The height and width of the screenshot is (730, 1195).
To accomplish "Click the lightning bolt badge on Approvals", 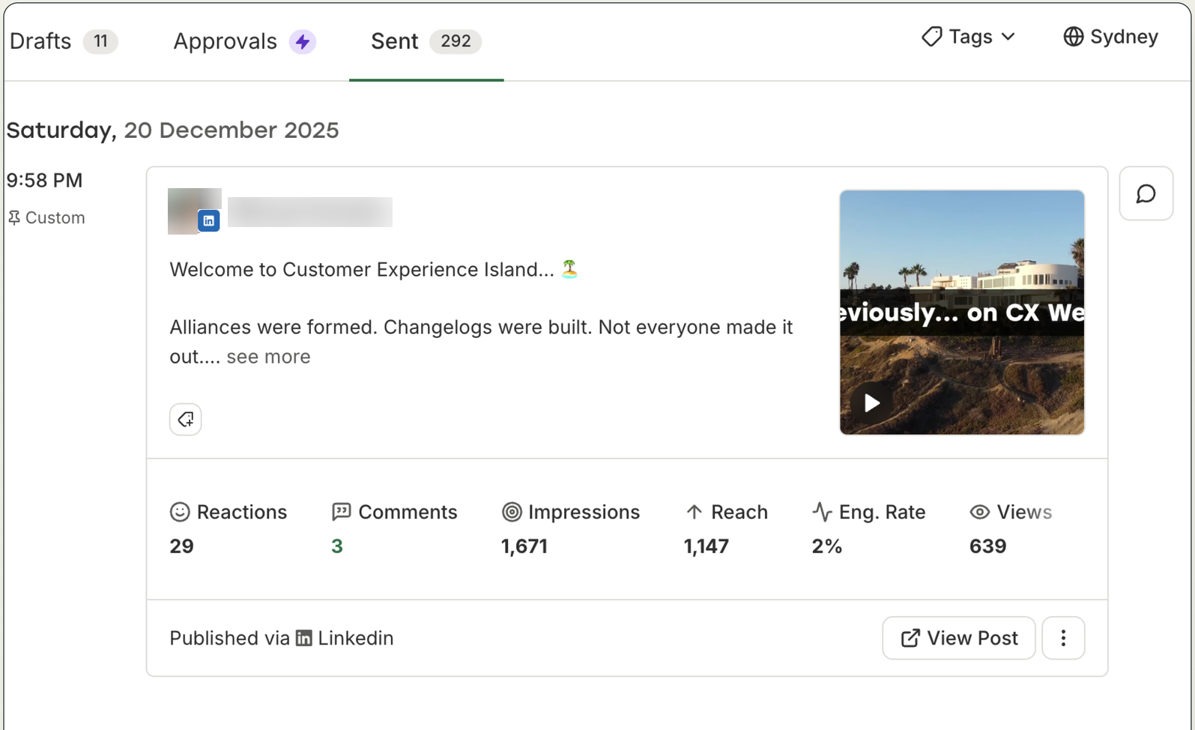I will [x=303, y=41].
